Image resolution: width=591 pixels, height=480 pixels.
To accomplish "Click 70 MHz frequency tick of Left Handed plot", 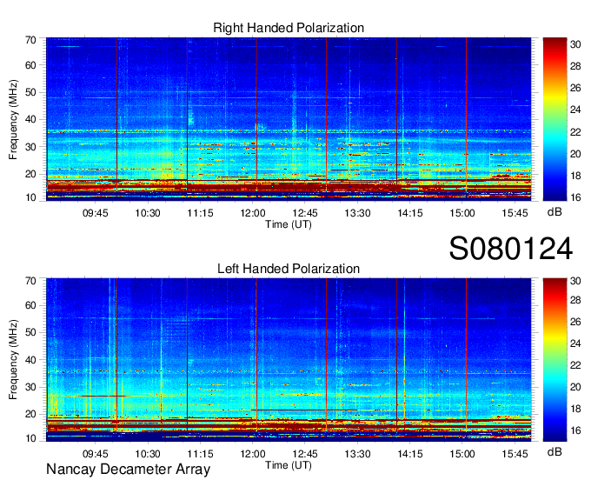I will click(x=30, y=281).
